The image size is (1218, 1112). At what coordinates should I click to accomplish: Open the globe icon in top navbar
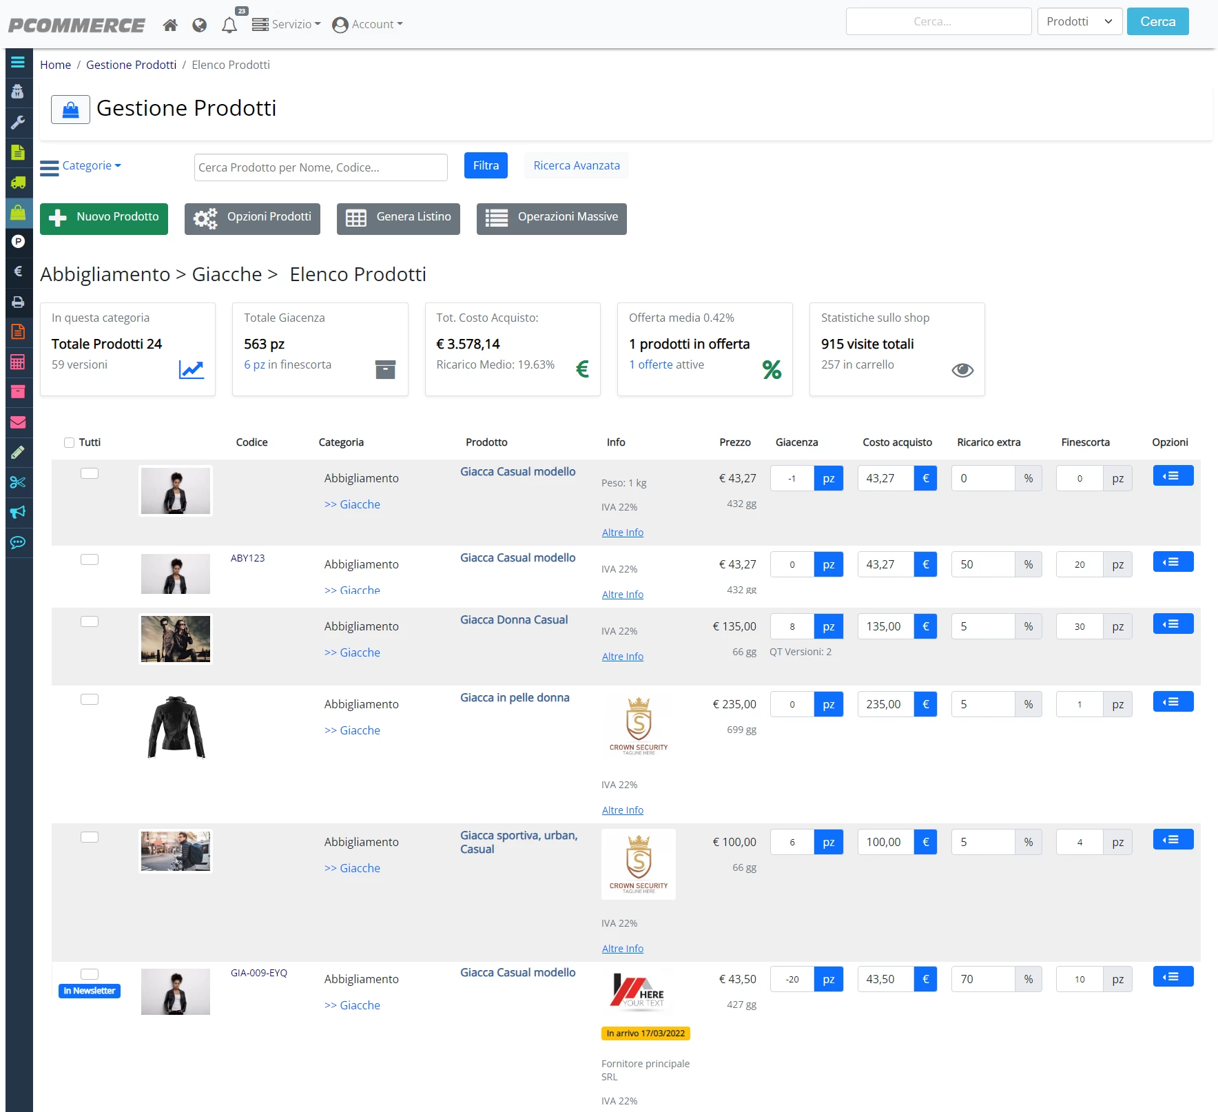tap(200, 25)
